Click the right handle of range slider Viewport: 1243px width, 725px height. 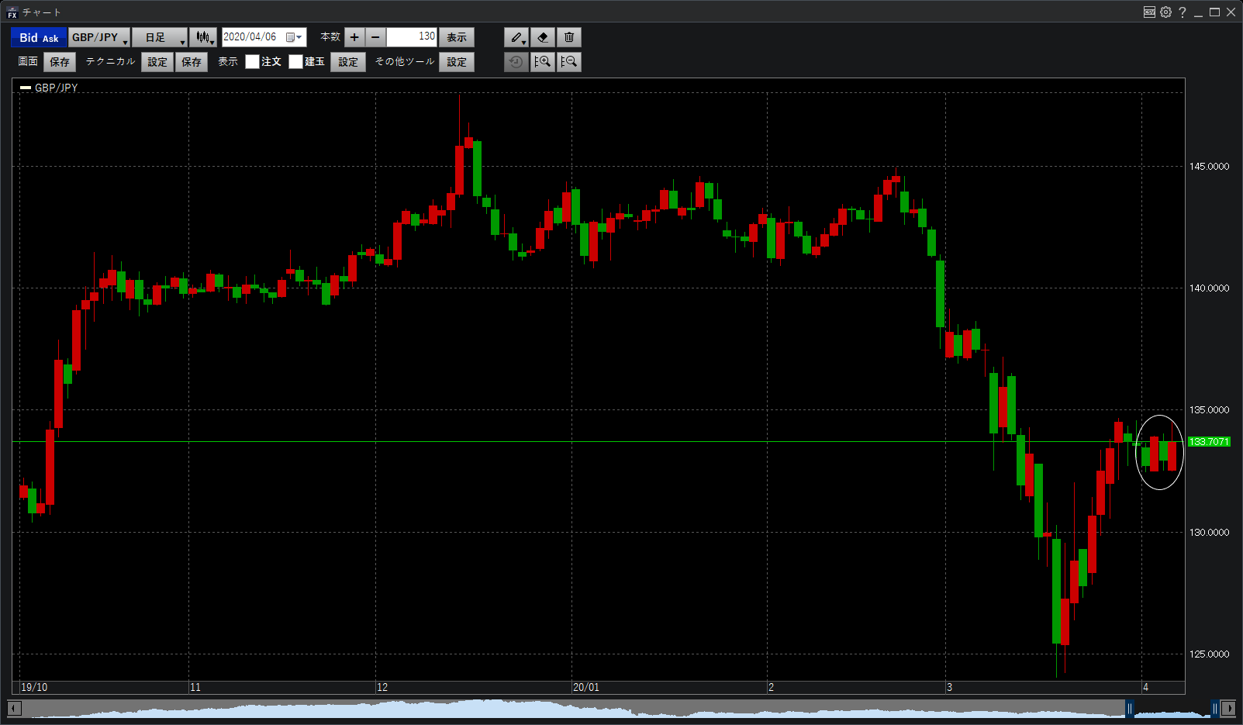pyautogui.click(x=1214, y=708)
